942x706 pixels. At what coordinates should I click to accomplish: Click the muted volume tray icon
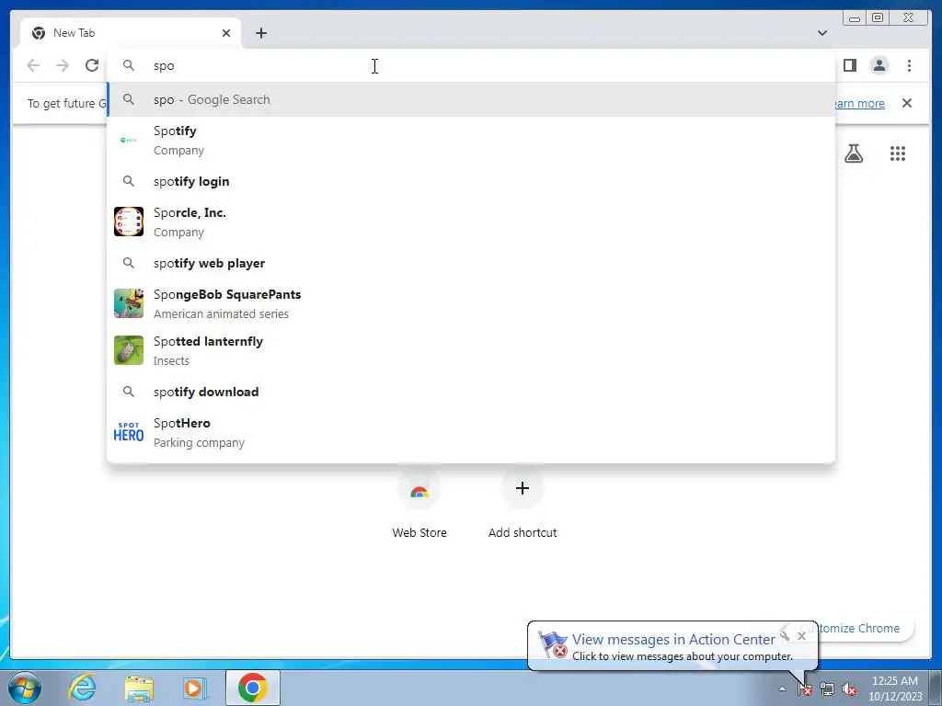click(x=849, y=689)
